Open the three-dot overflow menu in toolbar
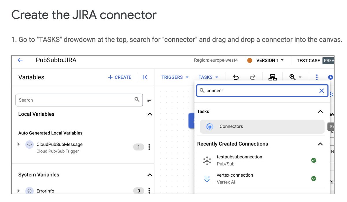Image resolution: width=347 pixels, height=202 pixels. click(x=317, y=77)
